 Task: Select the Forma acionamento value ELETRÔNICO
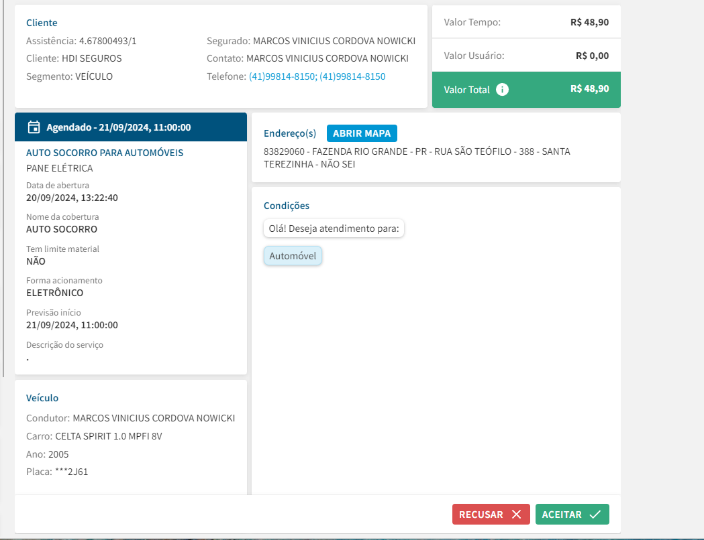[55, 293]
